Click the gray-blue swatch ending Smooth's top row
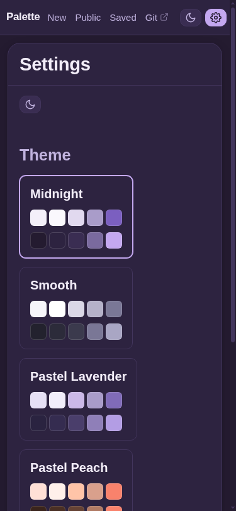 (x=114, y=309)
